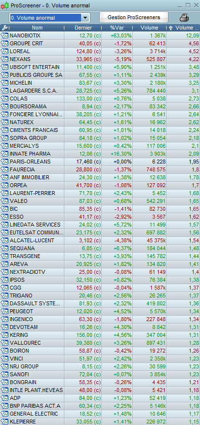Open chart icon for ALCATEL-LUCENT row
The width and height of the screenshot is (200, 425).
pos(4,240)
